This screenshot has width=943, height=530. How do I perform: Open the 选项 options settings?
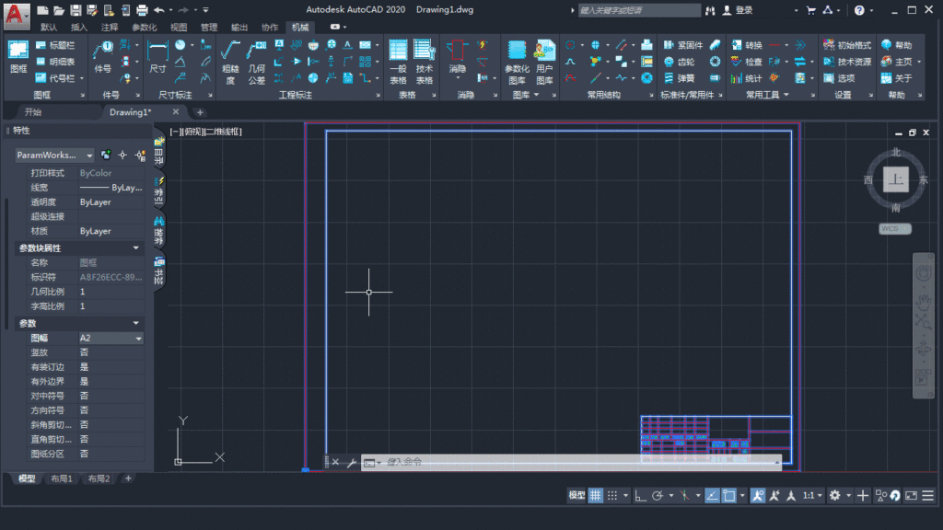pos(838,78)
